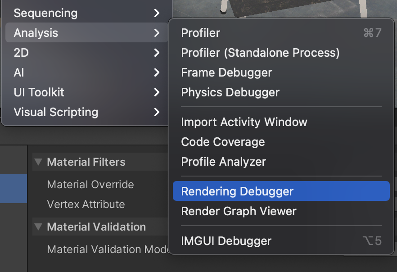Viewport: 397px width, 272px height.
Task: Click the Vertex Attribute setting label
Action: point(86,204)
